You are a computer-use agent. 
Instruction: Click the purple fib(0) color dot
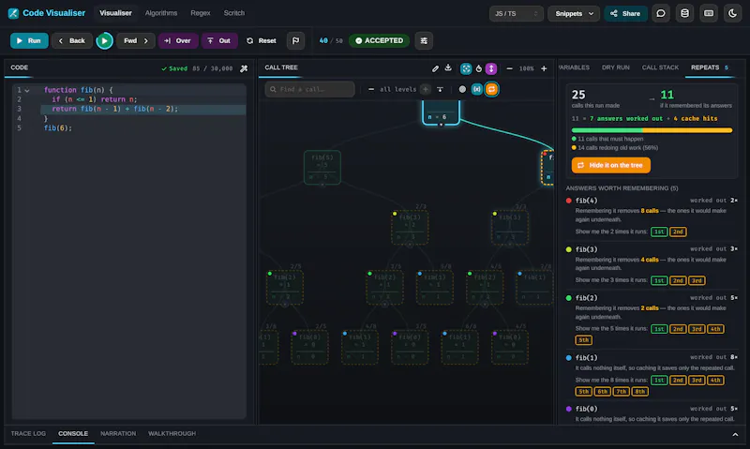[569, 410]
